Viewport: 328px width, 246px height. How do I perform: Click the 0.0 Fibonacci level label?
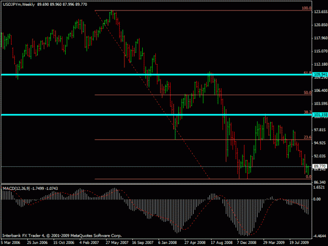309,177
